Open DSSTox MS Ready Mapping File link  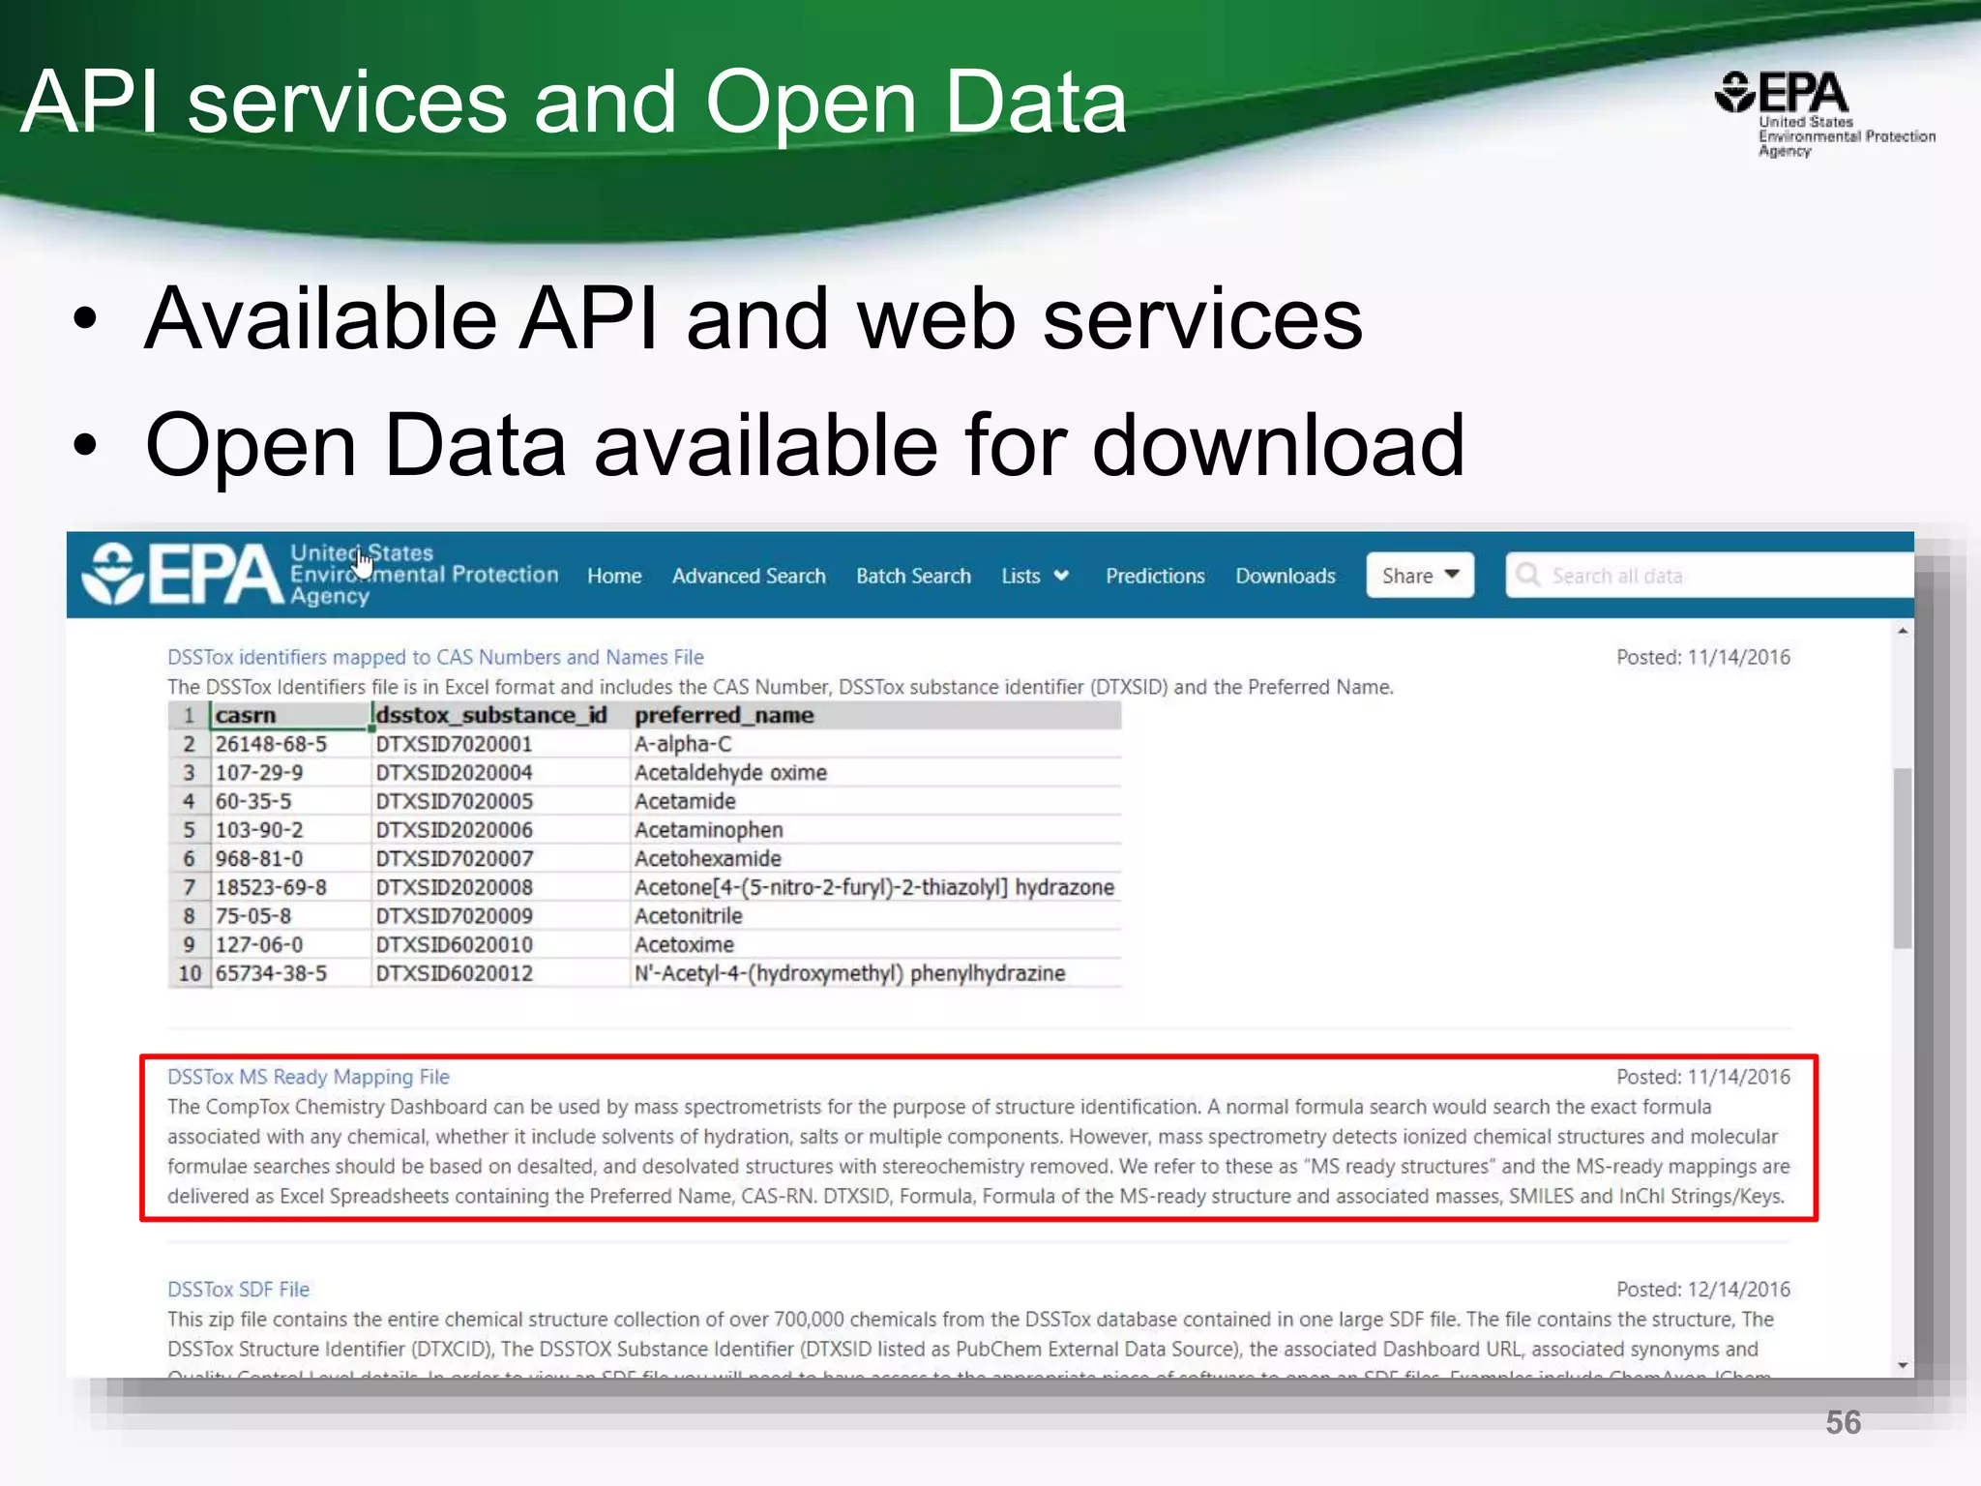click(x=309, y=1077)
